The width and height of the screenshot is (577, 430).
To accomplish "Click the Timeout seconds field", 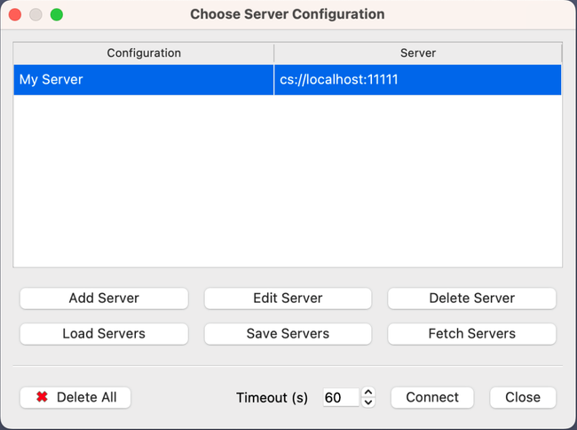I will point(341,397).
